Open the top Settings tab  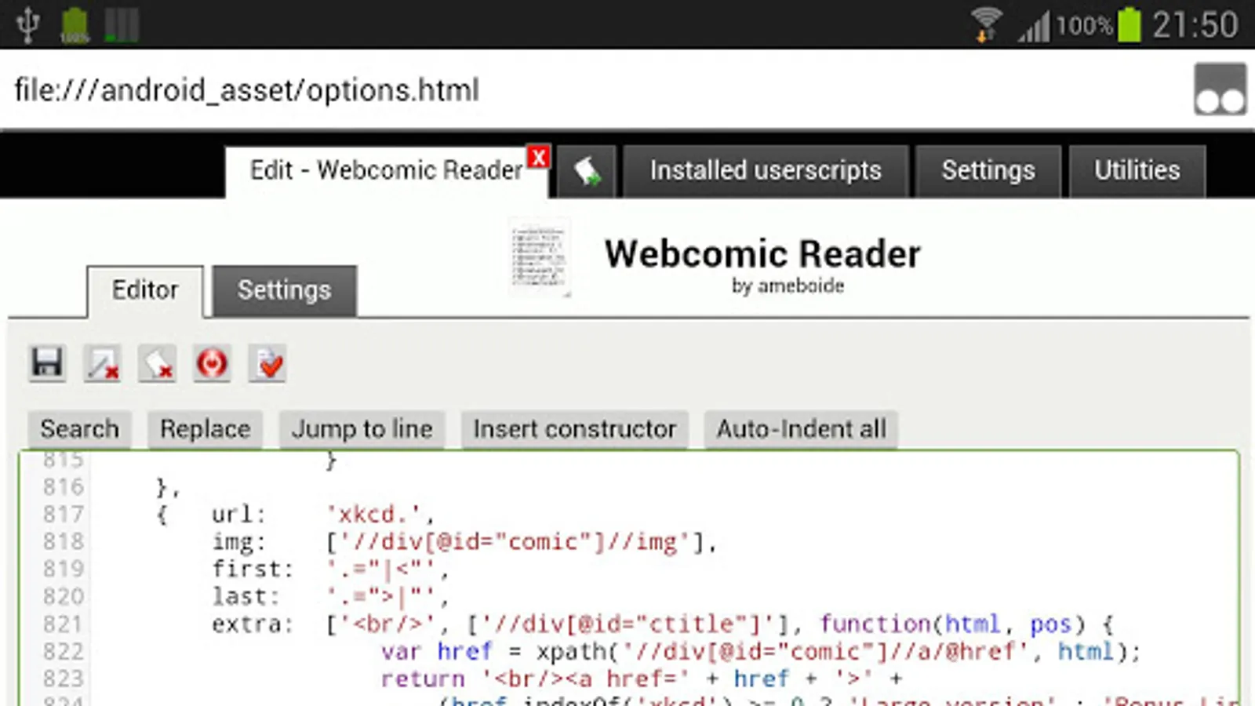point(988,171)
